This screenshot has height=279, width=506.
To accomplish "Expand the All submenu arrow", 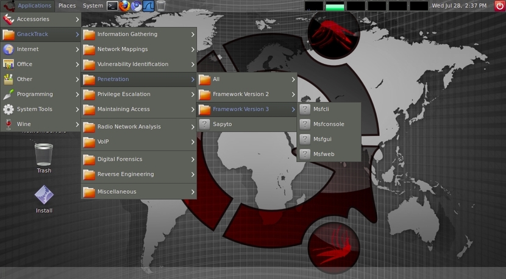I will tap(293, 79).
